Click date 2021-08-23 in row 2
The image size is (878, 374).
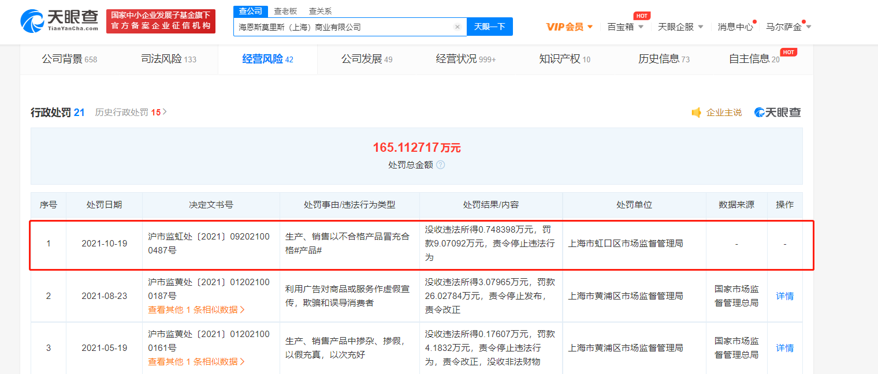click(x=104, y=296)
